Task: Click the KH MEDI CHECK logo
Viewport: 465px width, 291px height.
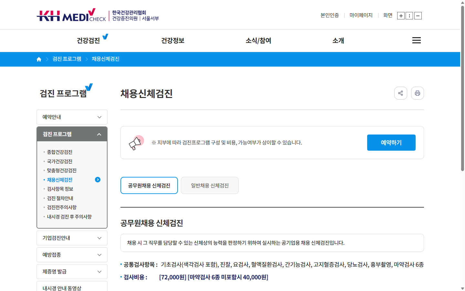Action: (x=98, y=15)
